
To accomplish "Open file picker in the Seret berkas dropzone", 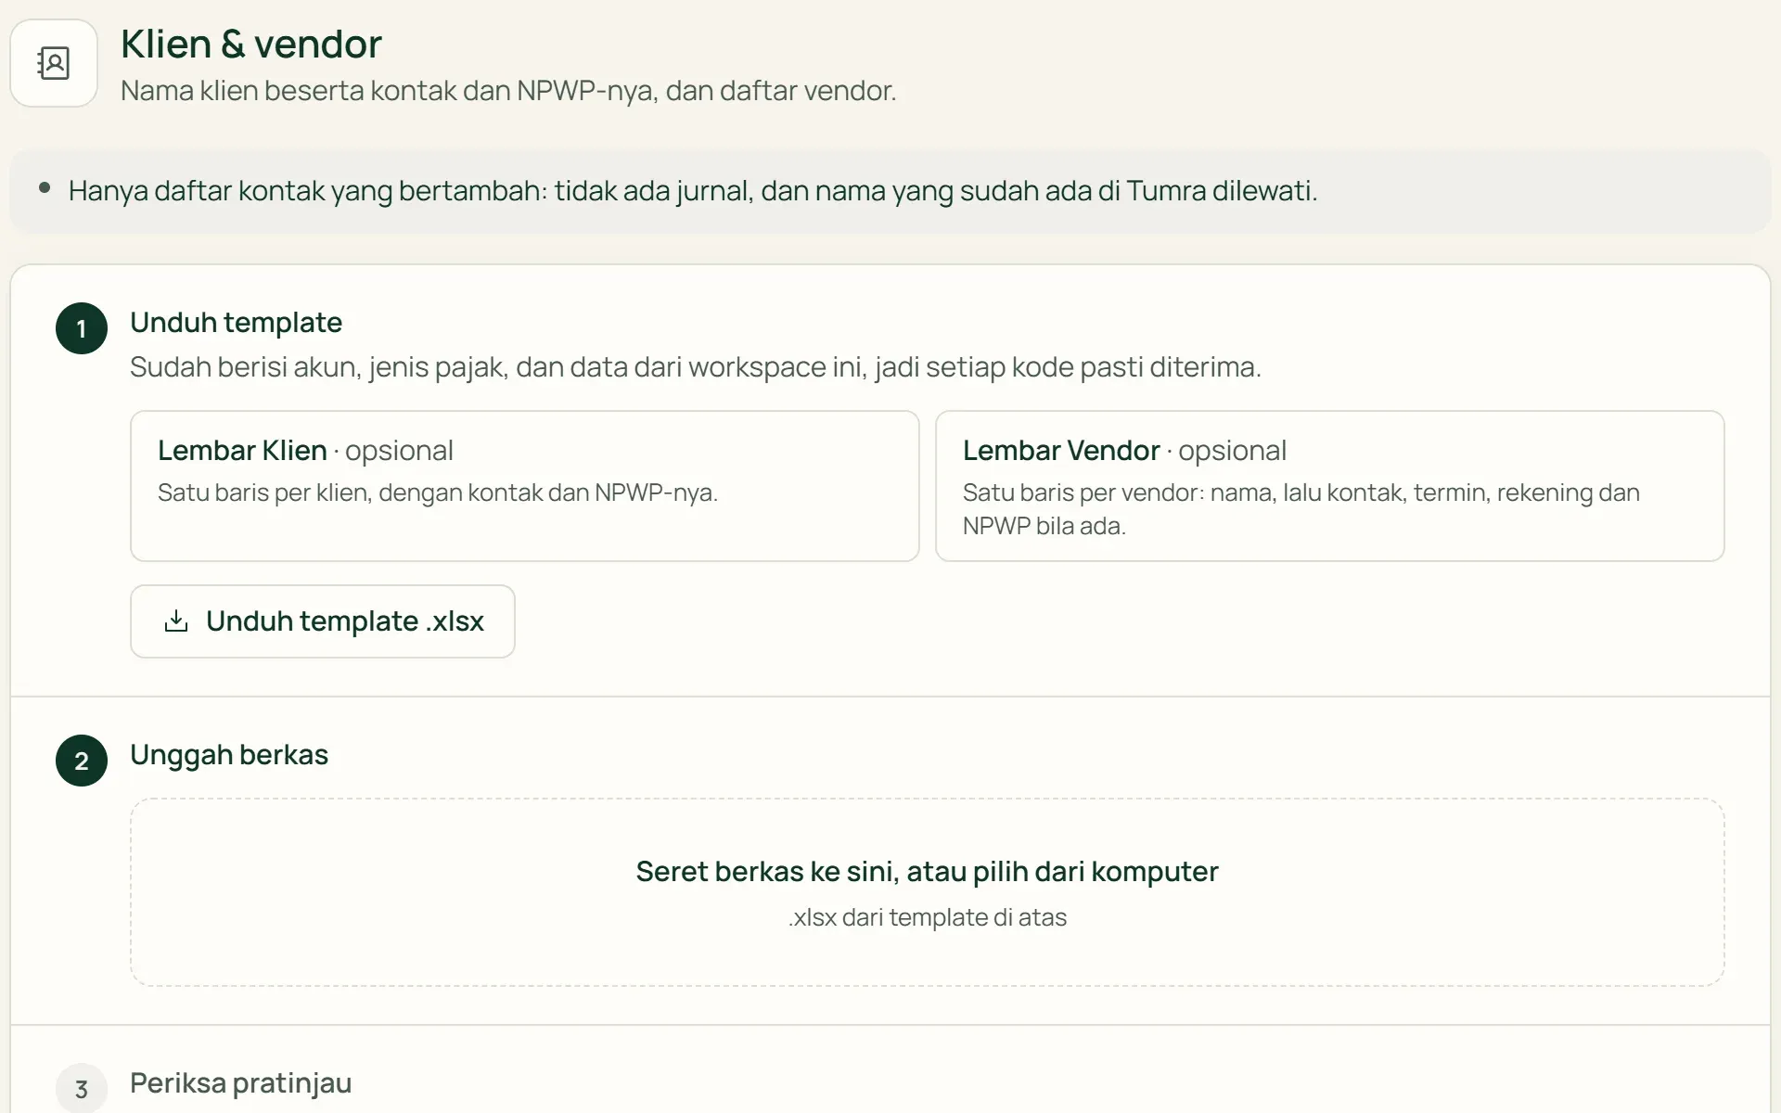I will 928,892.
